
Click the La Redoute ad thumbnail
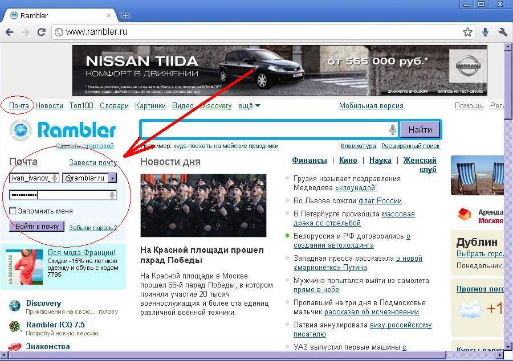coord(25,267)
